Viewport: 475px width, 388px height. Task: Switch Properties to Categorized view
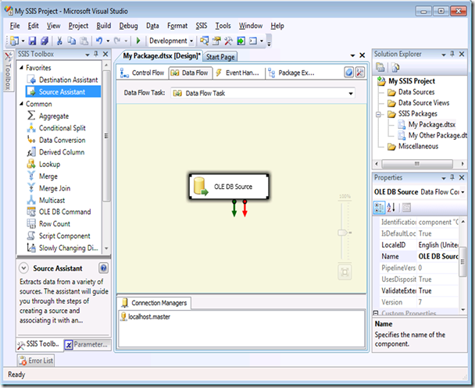pyautogui.click(x=379, y=208)
